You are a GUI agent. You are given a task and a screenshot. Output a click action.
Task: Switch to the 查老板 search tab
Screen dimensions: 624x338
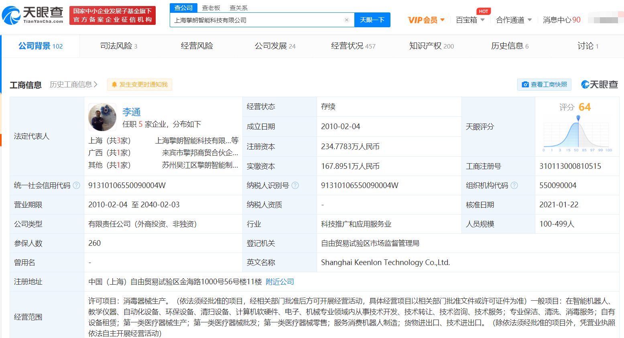pos(211,8)
